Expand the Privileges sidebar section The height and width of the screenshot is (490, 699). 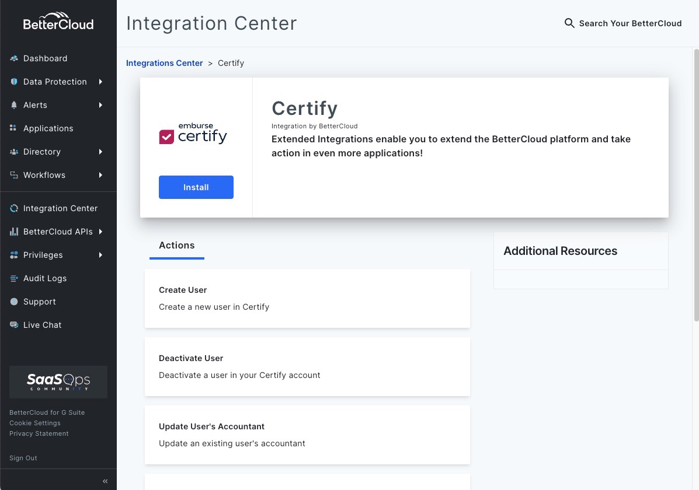click(100, 255)
